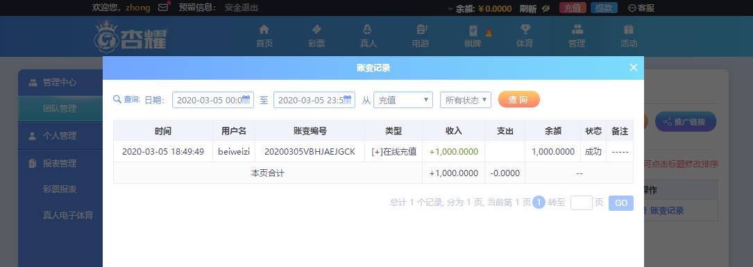Click the blue 提款 button
The width and height of the screenshot is (753, 267).
click(604, 8)
